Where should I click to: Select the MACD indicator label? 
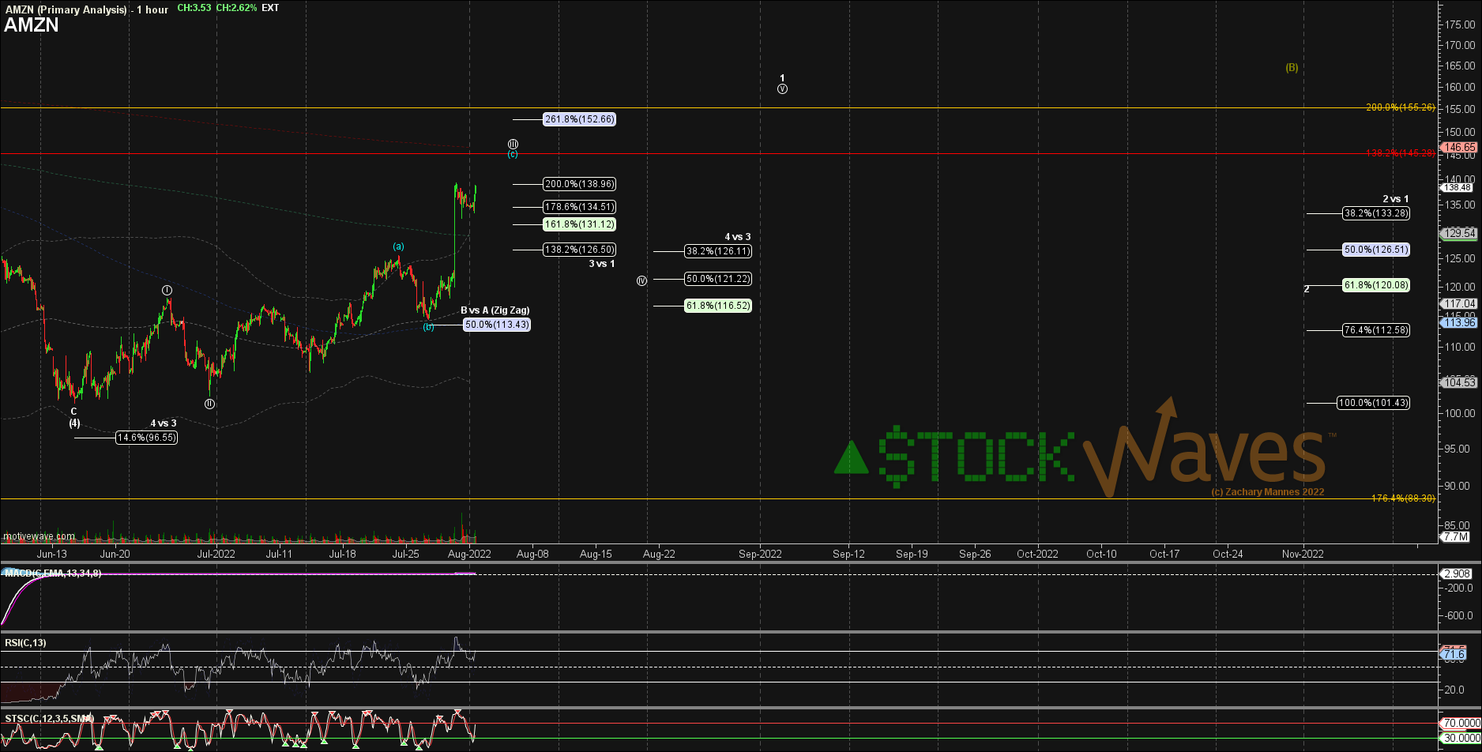53,573
